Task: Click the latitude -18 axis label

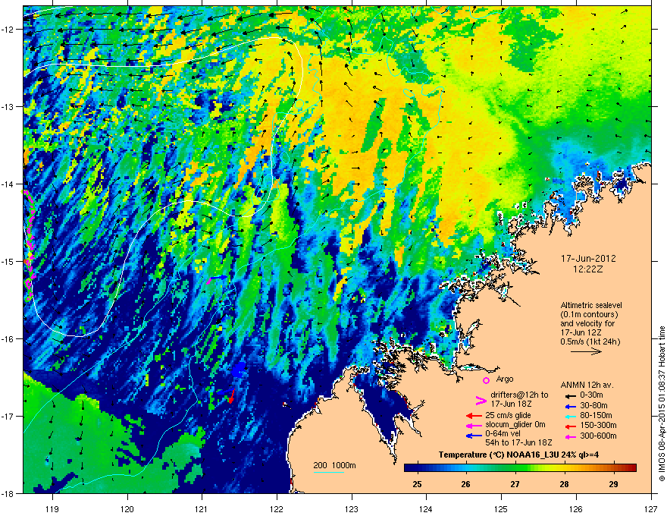Action: 8,493
